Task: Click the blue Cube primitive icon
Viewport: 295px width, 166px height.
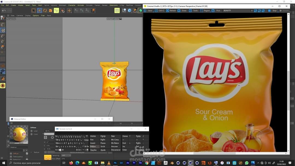Action: (130, 11)
